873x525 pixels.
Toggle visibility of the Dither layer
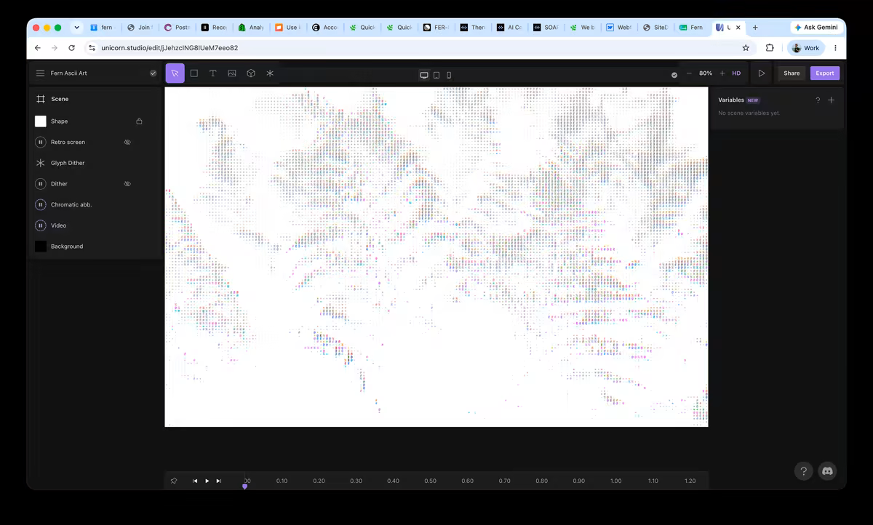click(127, 184)
